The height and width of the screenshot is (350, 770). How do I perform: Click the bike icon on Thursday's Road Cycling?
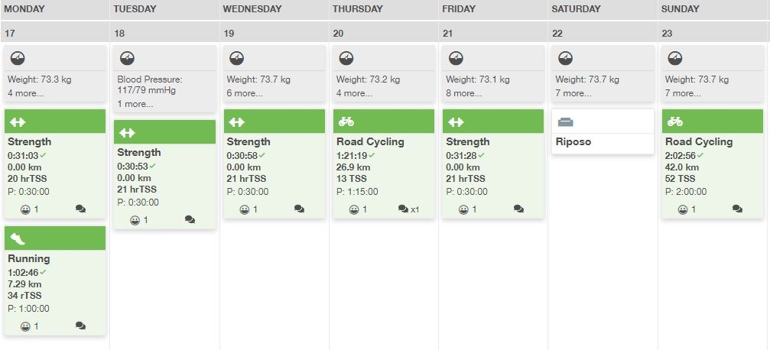(x=346, y=122)
